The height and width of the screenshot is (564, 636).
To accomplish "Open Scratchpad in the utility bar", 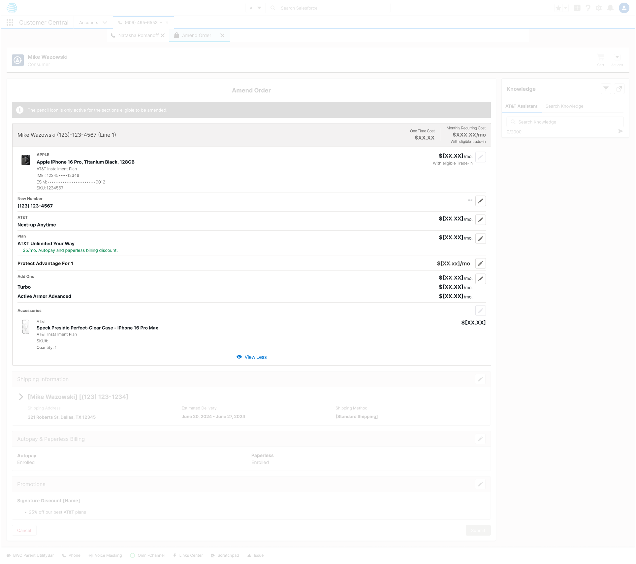I will [225, 555].
